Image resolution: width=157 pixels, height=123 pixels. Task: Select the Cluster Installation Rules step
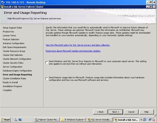(x=15, y=79)
